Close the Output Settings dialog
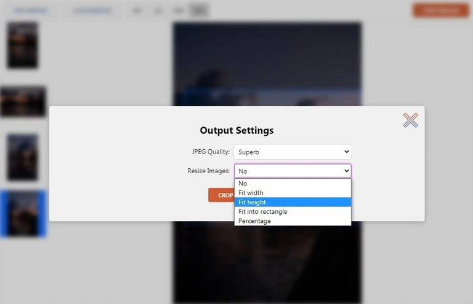Image resolution: width=473 pixels, height=304 pixels. pos(410,120)
